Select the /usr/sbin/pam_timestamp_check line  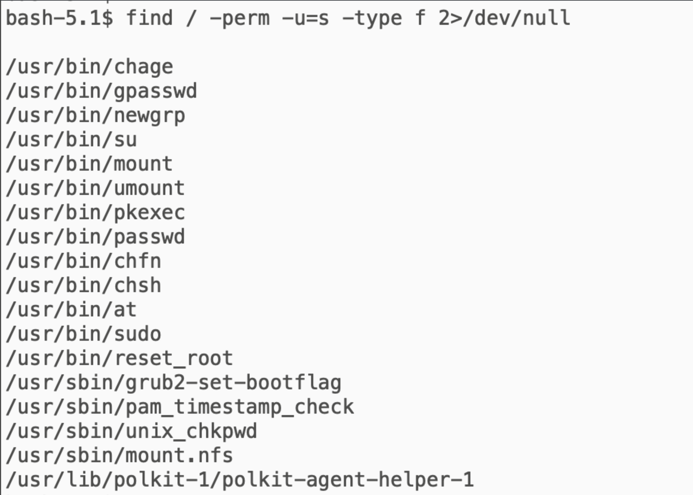(x=180, y=407)
